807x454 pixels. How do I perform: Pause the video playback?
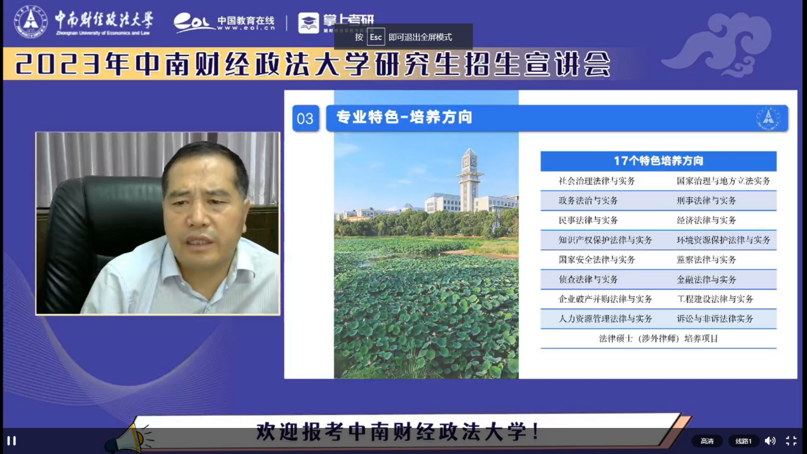tap(11, 441)
